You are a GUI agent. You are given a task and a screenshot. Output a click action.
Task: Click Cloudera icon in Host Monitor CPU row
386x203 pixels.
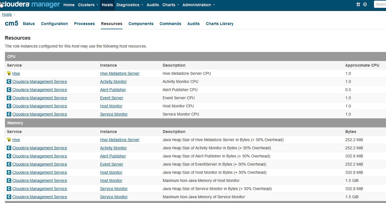[9, 106]
